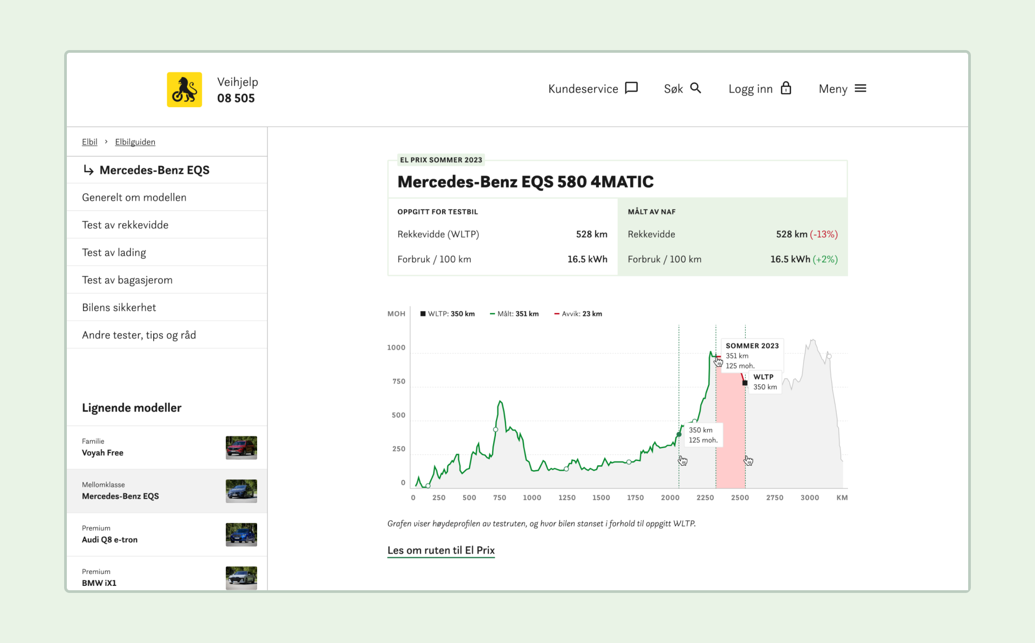Click Audi Q8 e-tron car thumbnail
Image resolution: width=1035 pixels, height=643 pixels.
coord(241,535)
